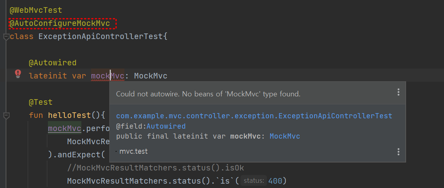Collapse the helloTest function fold marker
Screen dimensions: 444x188
[6, 116]
